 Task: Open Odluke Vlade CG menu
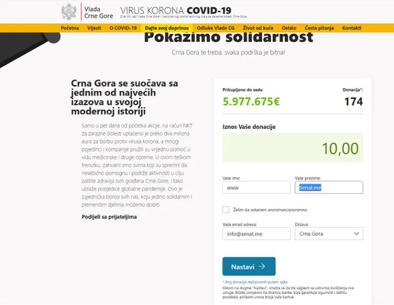coord(216,28)
